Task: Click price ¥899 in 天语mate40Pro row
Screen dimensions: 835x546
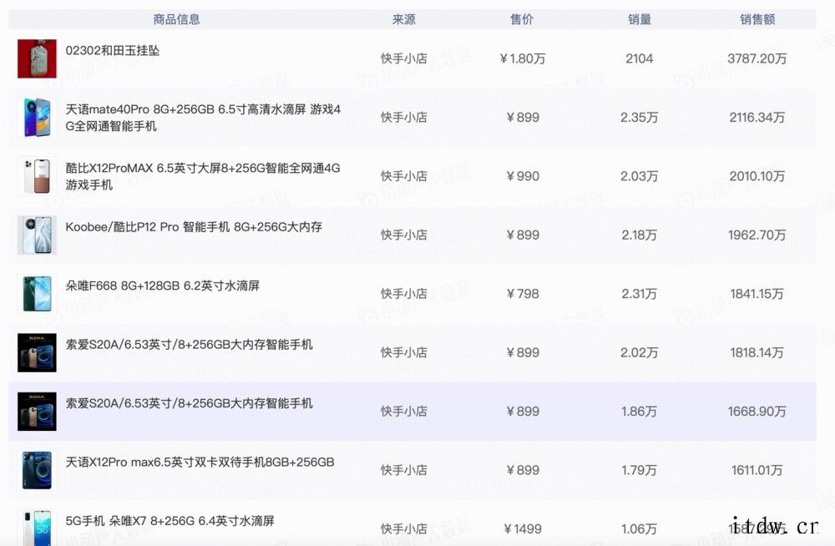Action: [x=523, y=117]
